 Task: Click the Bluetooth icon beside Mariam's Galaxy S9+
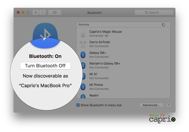tap(83, 65)
